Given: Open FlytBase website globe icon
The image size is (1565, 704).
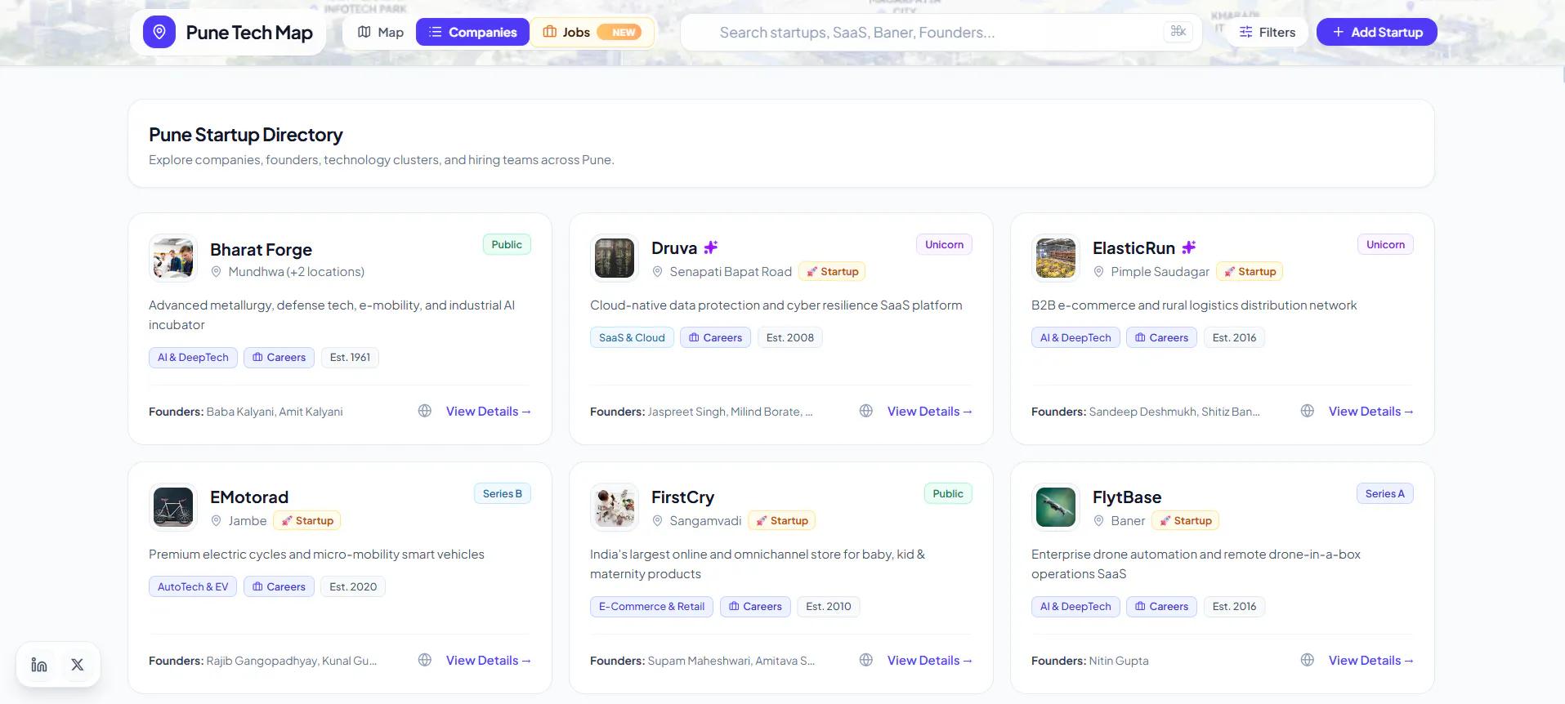Looking at the screenshot, I should (1308, 660).
